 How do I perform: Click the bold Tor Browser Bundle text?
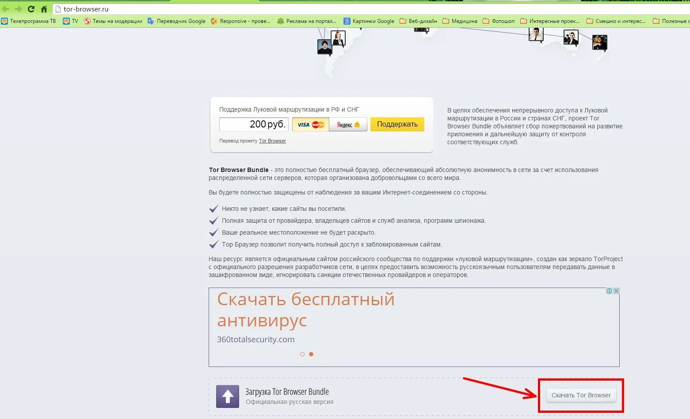pyautogui.click(x=239, y=170)
